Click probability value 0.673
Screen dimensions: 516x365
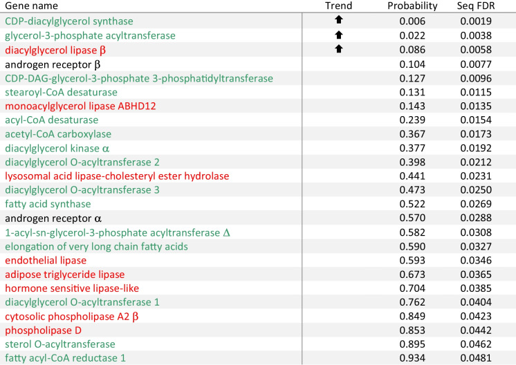[x=412, y=274]
